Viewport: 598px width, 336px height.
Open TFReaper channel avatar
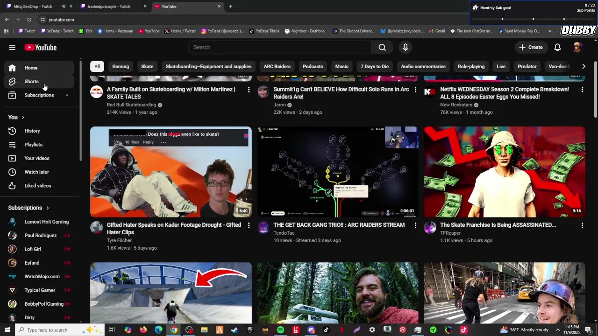point(430,227)
